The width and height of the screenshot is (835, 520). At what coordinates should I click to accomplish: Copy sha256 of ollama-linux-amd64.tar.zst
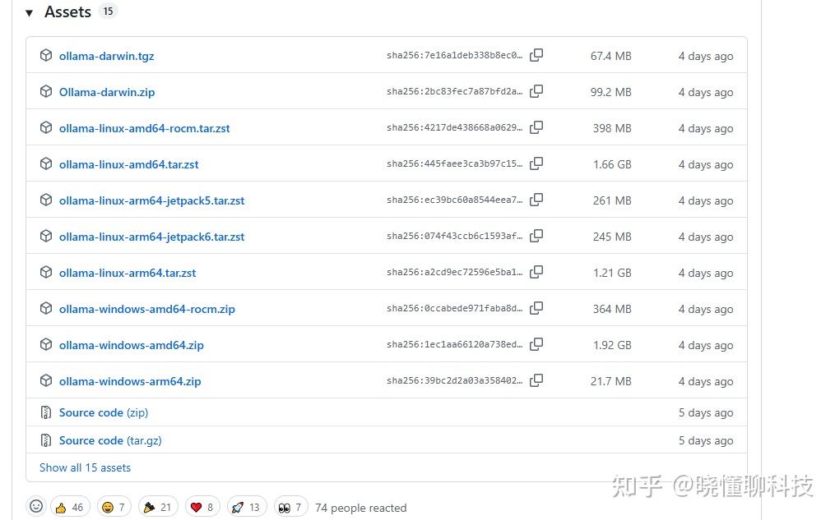(536, 163)
